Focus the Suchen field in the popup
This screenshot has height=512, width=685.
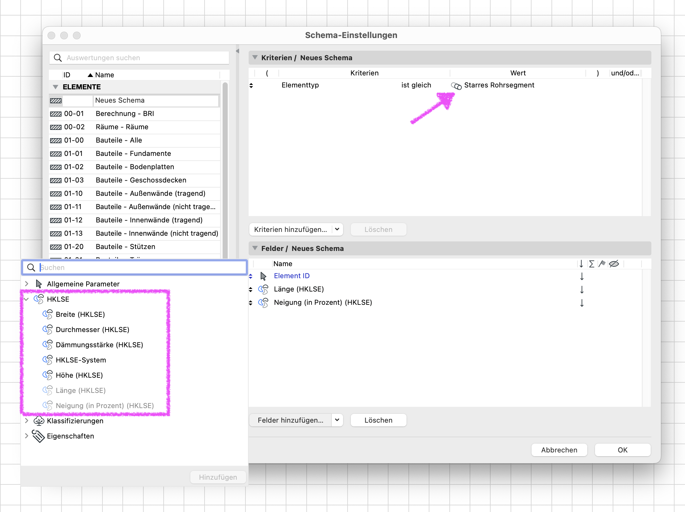[134, 267]
